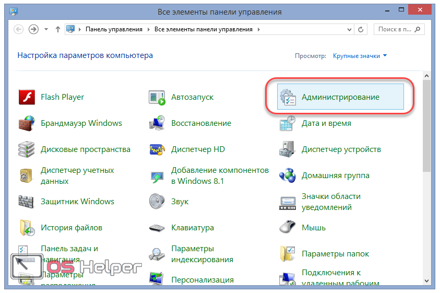This screenshot has height=293, width=440.
Task: Click Все элементы панели управления breadcrumb
Action: tap(203, 30)
